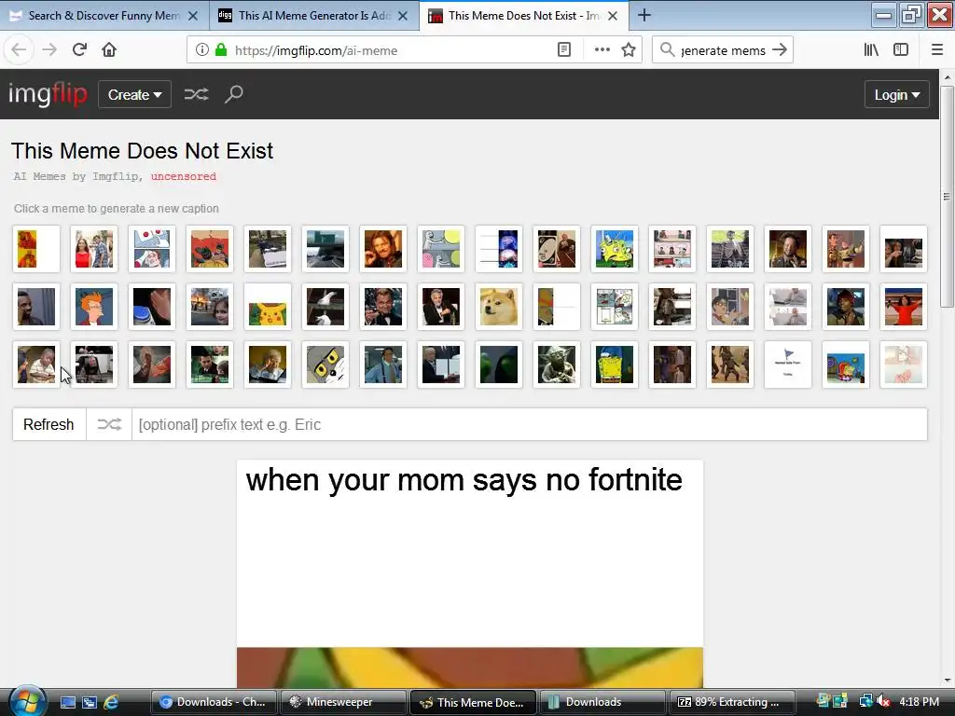This screenshot has width=955, height=716.
Task: Toggle the Firefox sidebar view
Action: click(x=901, y=50)
